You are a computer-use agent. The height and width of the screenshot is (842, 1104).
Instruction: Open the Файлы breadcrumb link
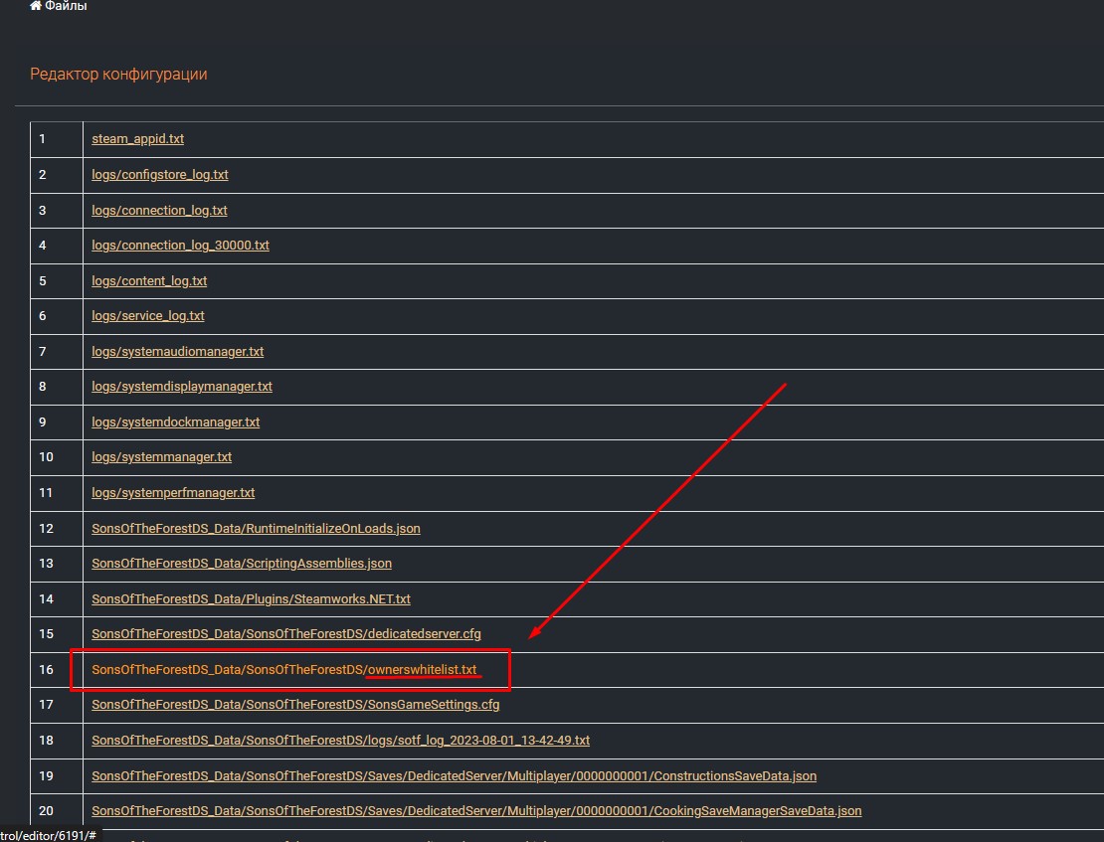[66, 6]
